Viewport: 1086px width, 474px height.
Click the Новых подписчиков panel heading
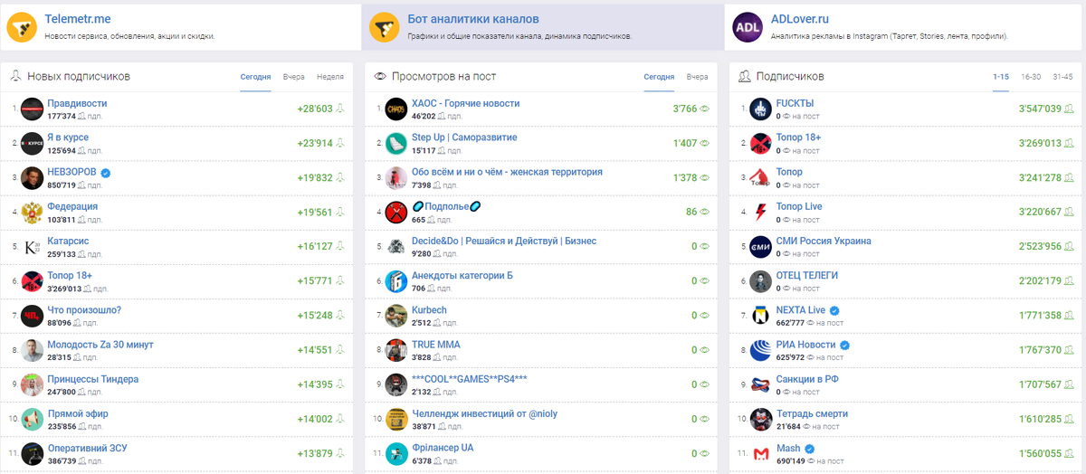[79, 77]
